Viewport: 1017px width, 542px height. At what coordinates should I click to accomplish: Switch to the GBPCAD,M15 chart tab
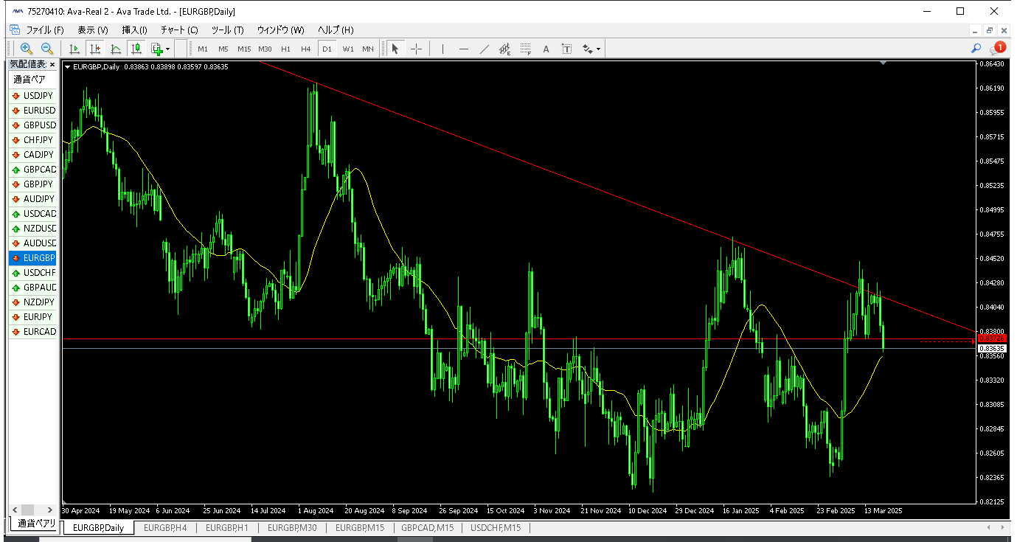point(427,528)
